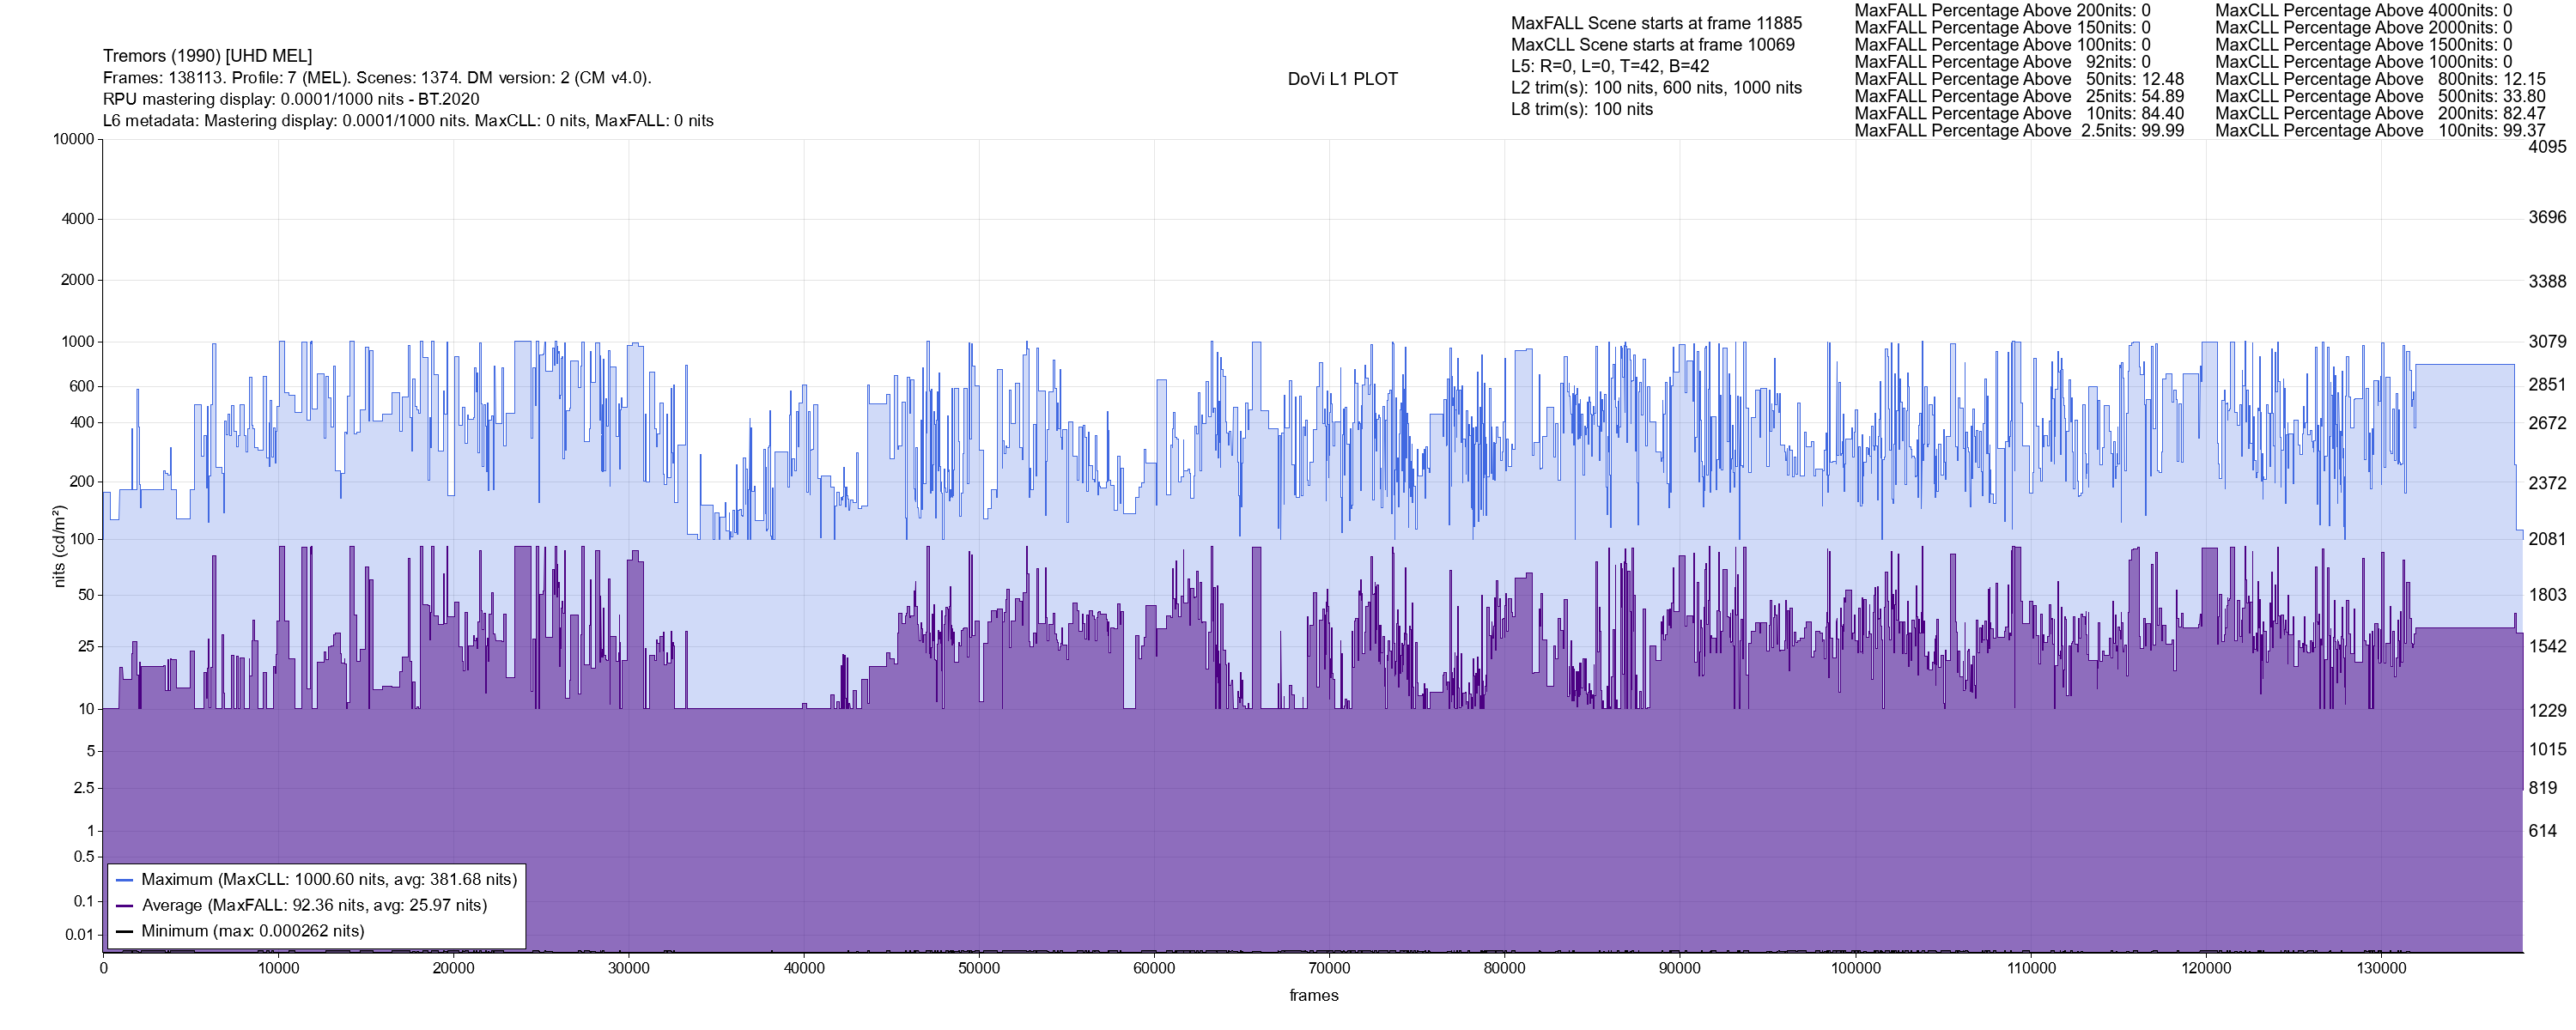Screen dimensions: 2576x1030
Task: Click the Tremors (1990) [UHD MEL] heading
Action: (207, 56)
